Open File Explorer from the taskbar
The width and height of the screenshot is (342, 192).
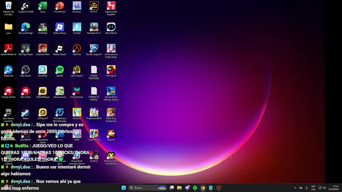point(179,188)
